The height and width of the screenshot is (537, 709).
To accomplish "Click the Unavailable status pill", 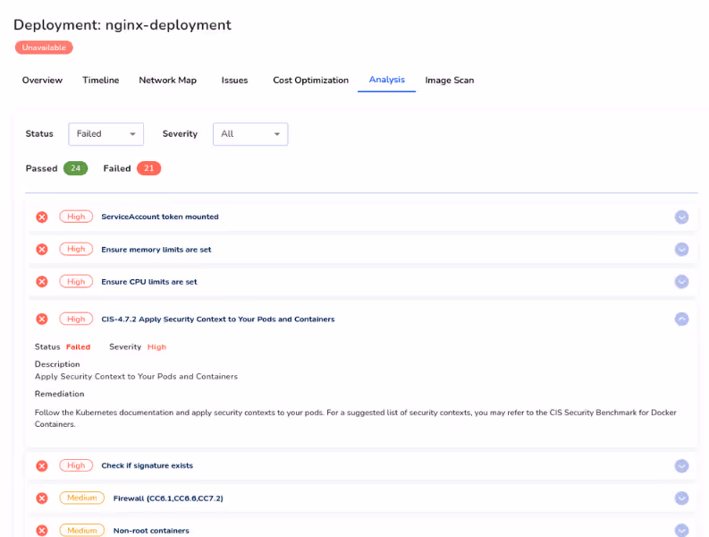I will click(x=44, y=47).
